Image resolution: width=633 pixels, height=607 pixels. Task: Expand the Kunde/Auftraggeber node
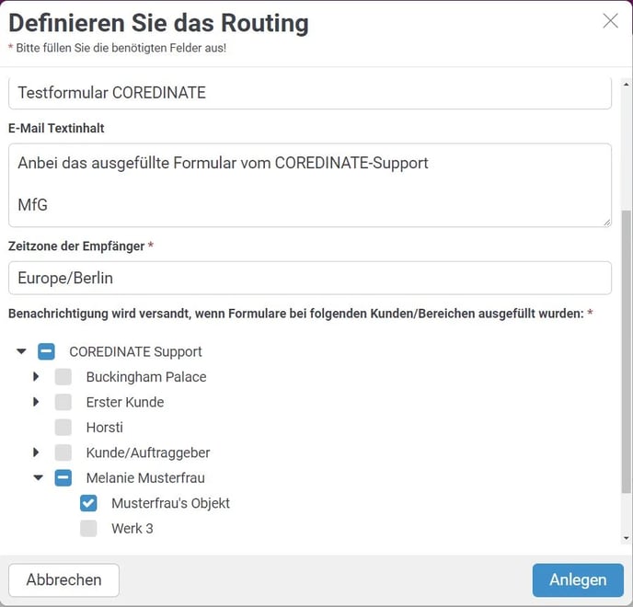tap(36, 452)
